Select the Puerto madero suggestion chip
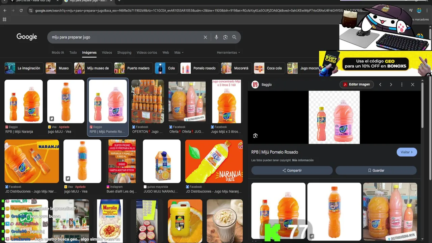 click(x=133, y=68)
